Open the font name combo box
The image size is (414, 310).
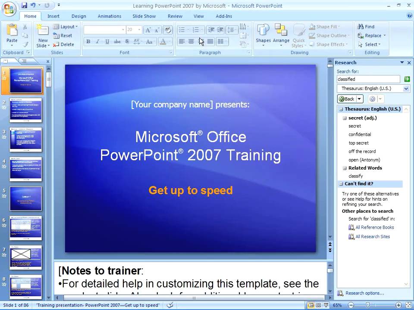(104, 30)
